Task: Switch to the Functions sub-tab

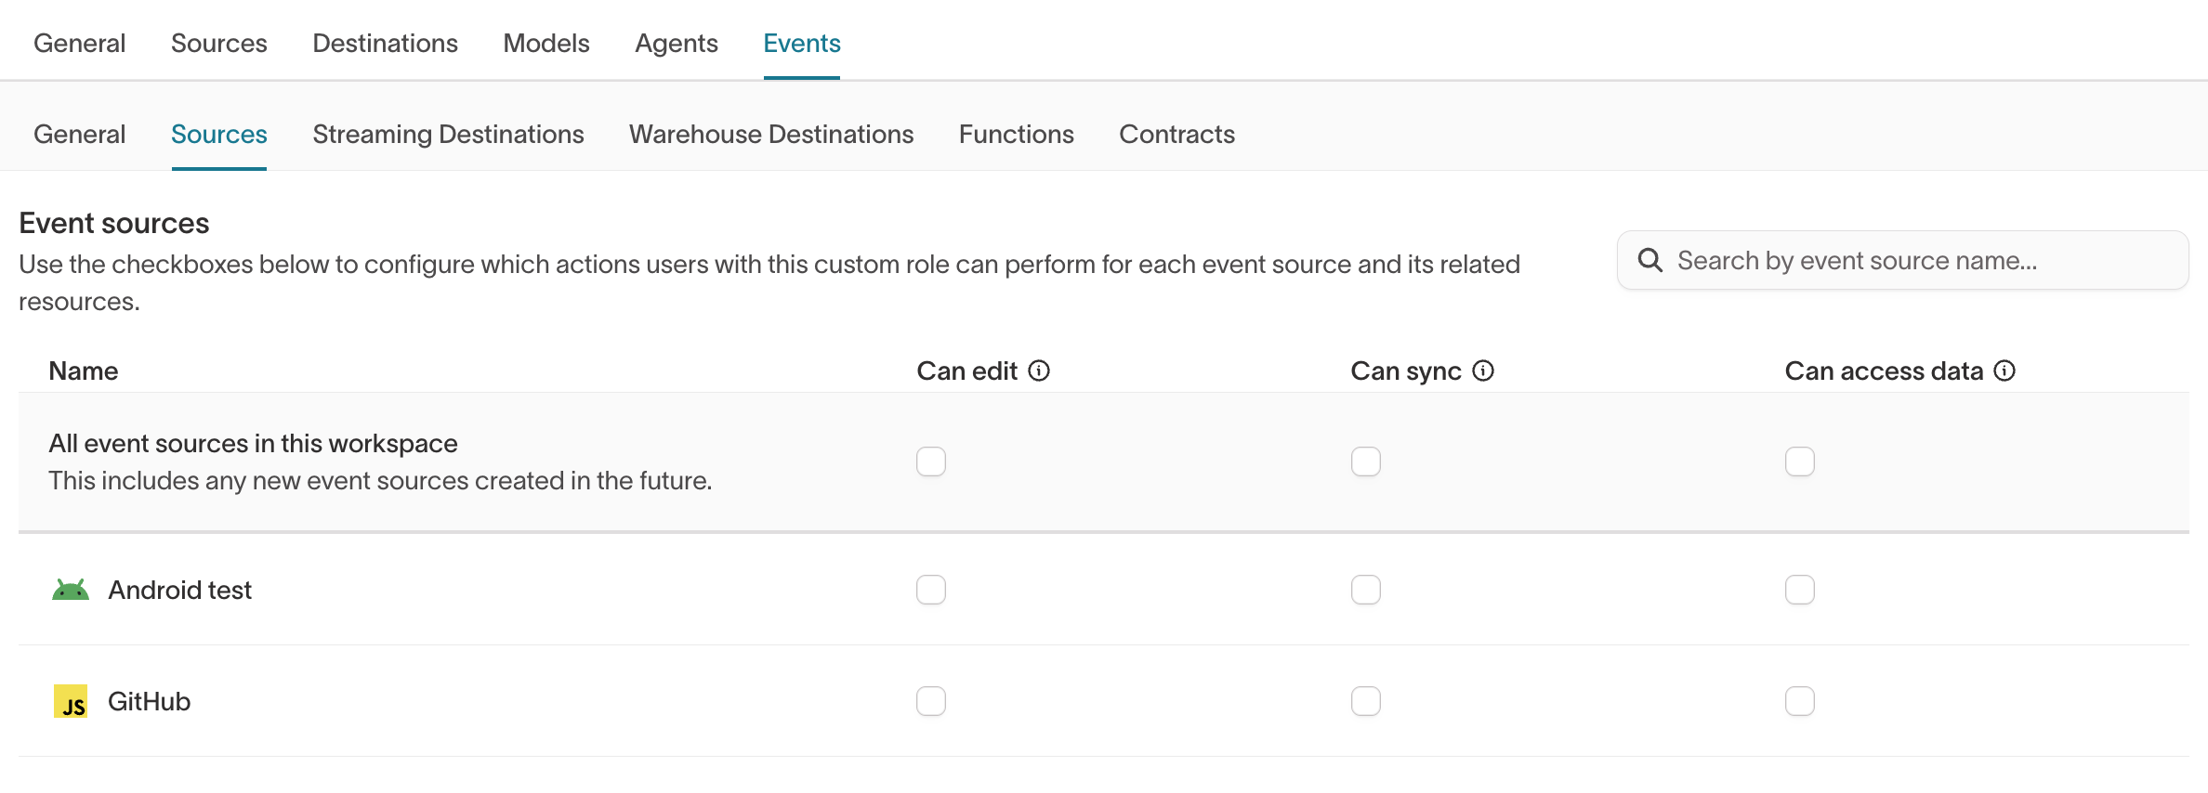Action: point(1017,134)
